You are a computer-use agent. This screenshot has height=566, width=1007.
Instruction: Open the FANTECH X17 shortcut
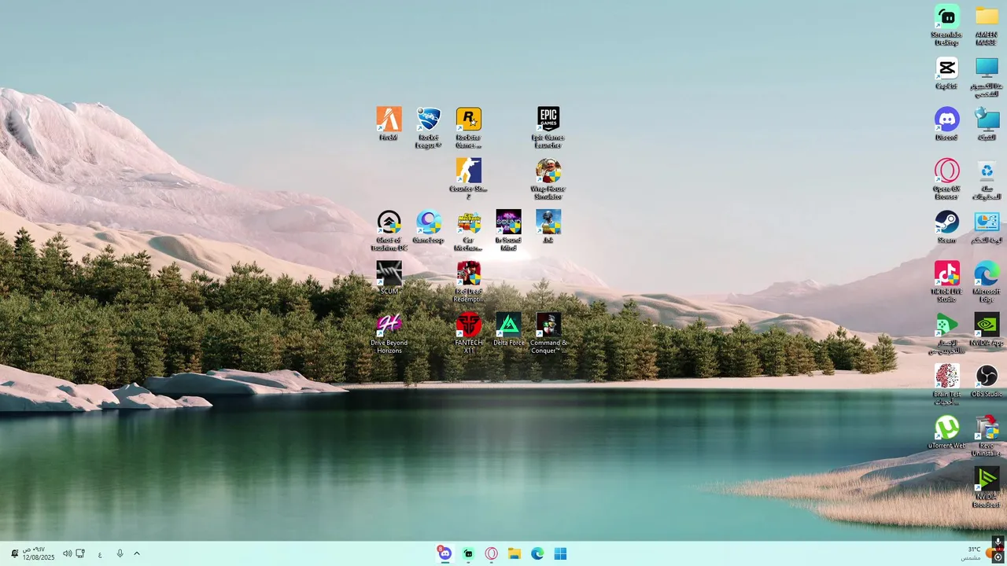click(x=469, y=333)
